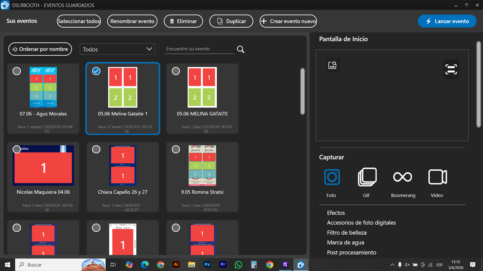Image resolution: width=483 pixels, height=271 pixels.
Task: Open the 9.05 Romina Stratsi thumbnail
Action: tap(202, 165)
